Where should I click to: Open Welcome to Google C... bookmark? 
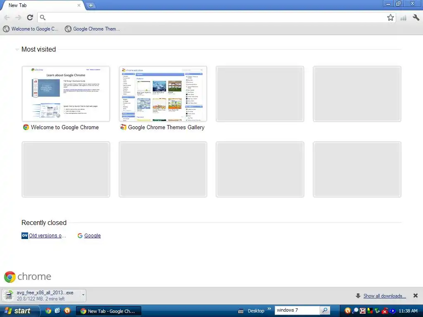tap(31, 29)
